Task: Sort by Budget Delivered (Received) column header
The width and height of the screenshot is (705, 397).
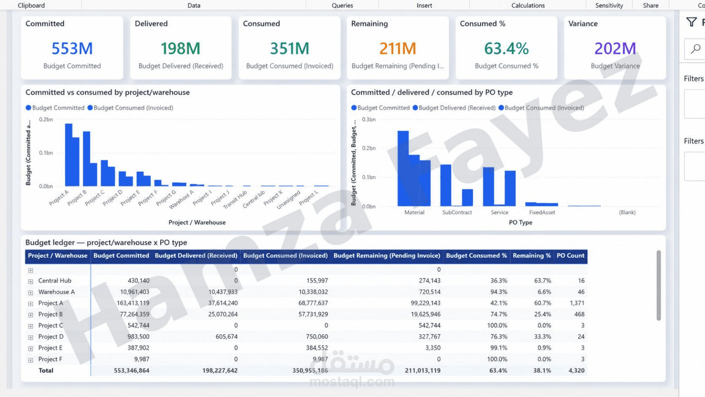Action: [x=196, y=256]
